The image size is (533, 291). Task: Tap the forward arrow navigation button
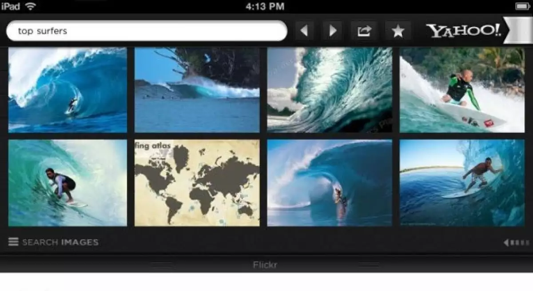point(333,31)
